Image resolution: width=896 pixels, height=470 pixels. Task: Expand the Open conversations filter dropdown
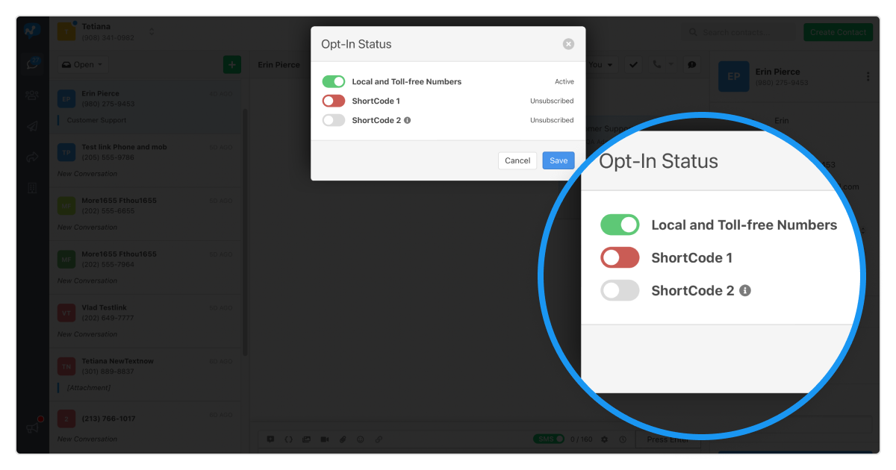pos(83,65)
